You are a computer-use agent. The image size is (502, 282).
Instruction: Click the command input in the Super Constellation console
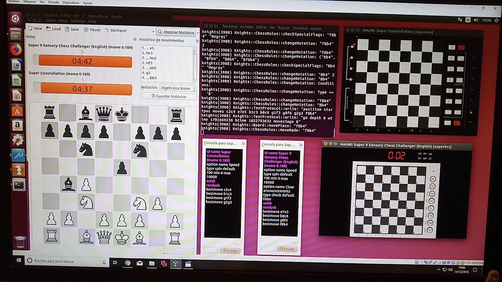coord(211,250)
